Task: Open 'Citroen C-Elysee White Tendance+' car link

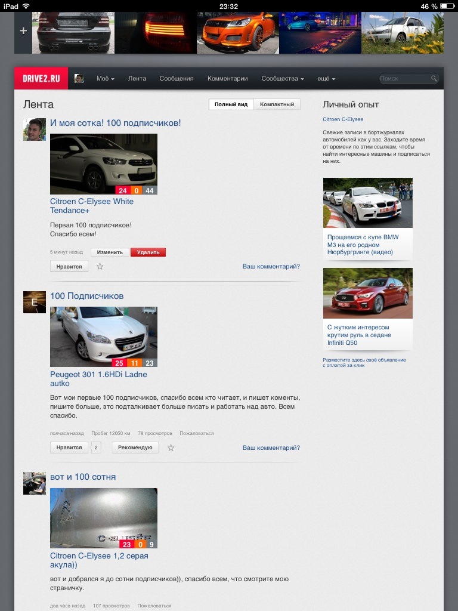Action: point(92,206)
